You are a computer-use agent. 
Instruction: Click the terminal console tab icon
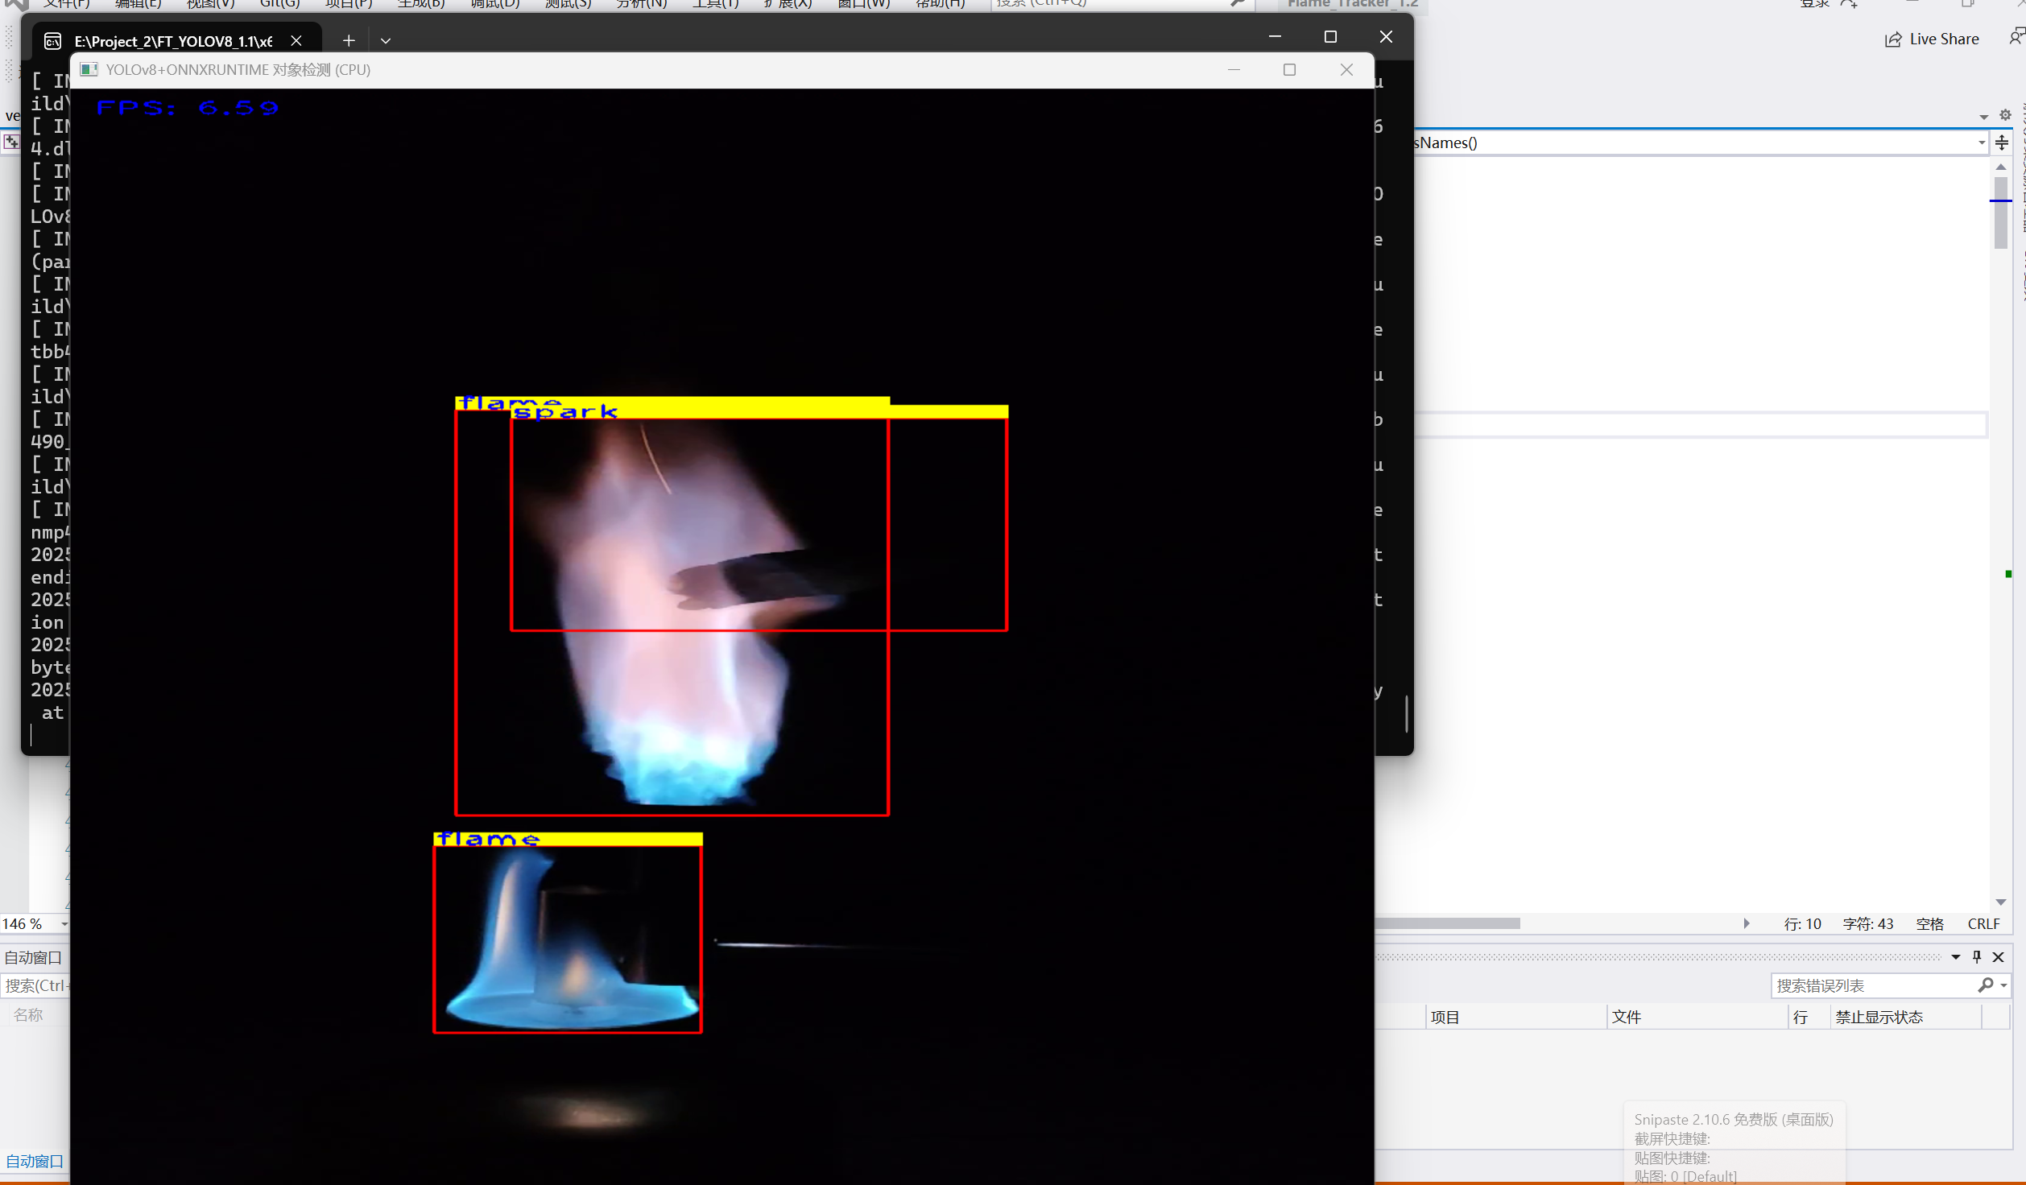pos(53,41)
